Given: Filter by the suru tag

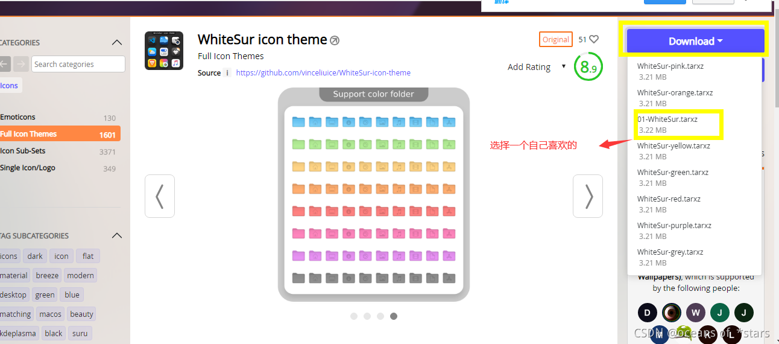Looking at the screenshot, I should [80, 333].
